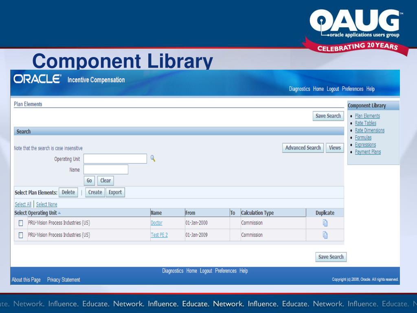The image size is (417, 313).
Task: Click Home in the footer
Action: [191, 271]
